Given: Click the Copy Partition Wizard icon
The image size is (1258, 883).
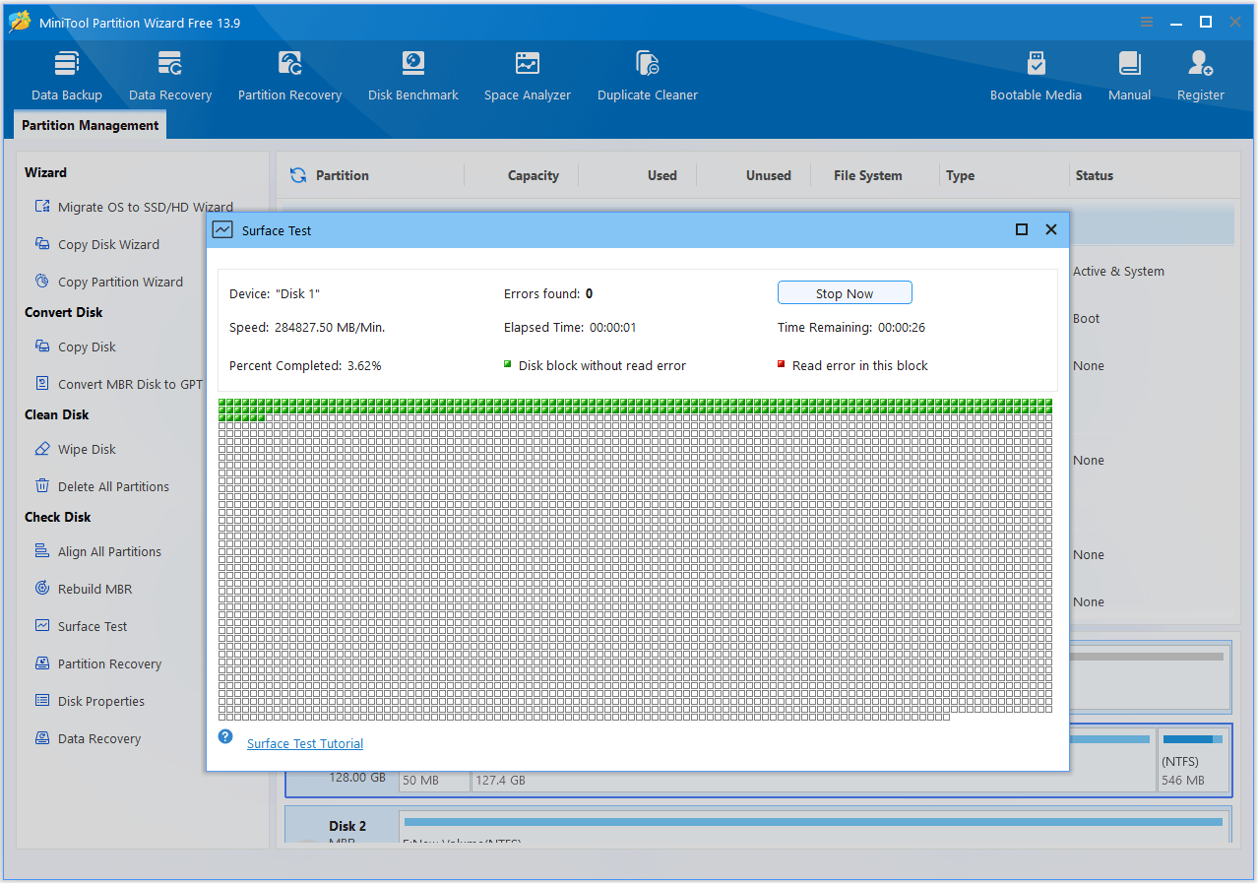Looking at the screenshot, I should pyautogui.click(x=42, y=282).
